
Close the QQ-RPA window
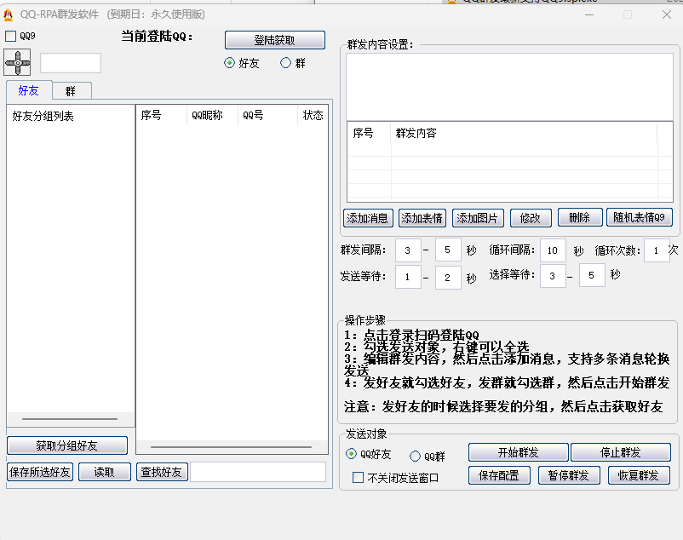click(667, 14)
